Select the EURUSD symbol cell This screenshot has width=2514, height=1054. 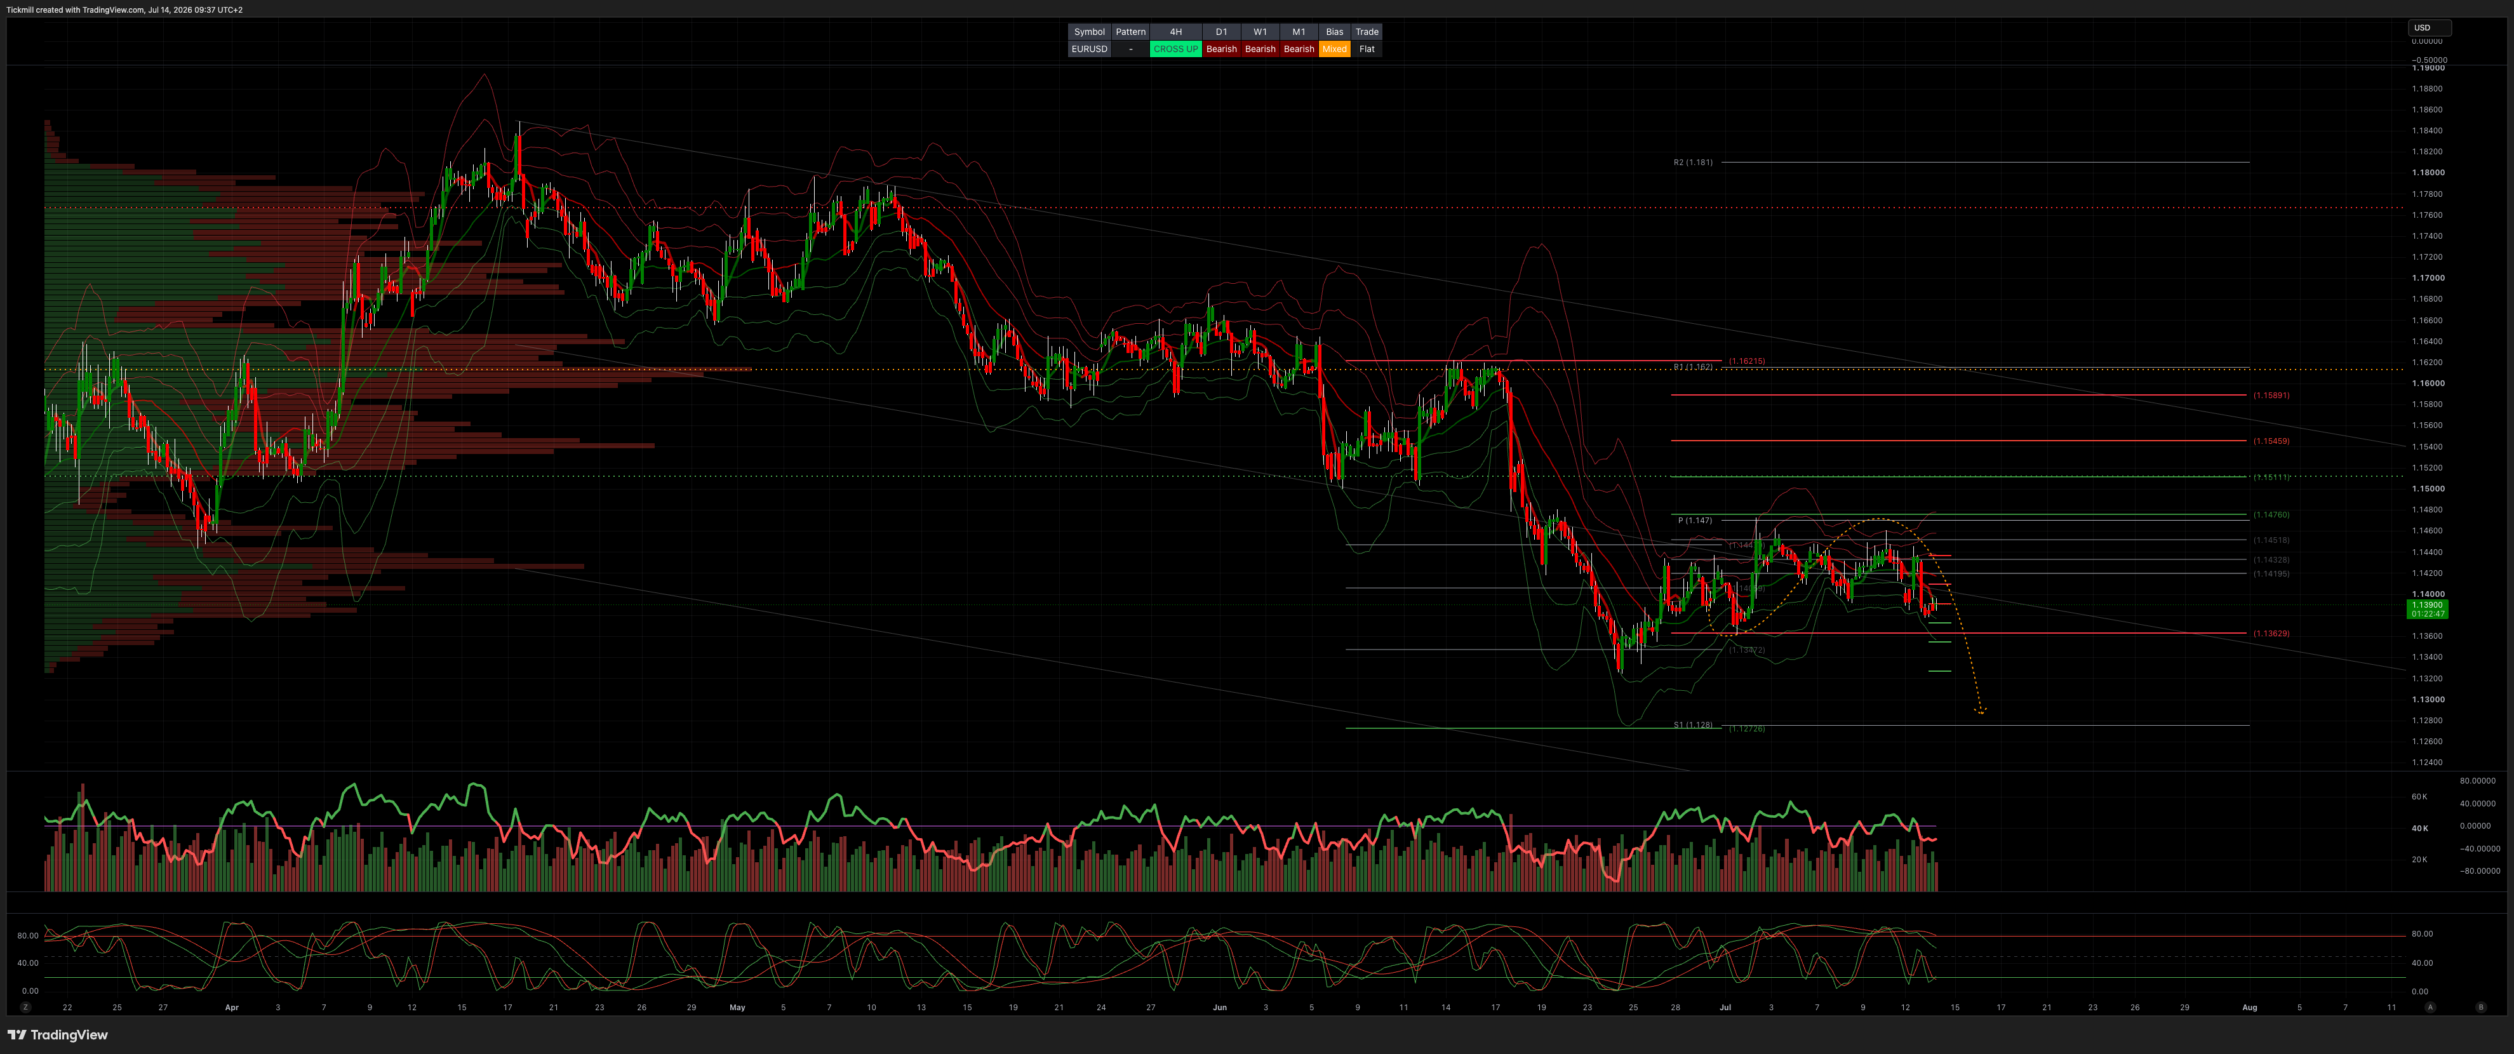1089,49
